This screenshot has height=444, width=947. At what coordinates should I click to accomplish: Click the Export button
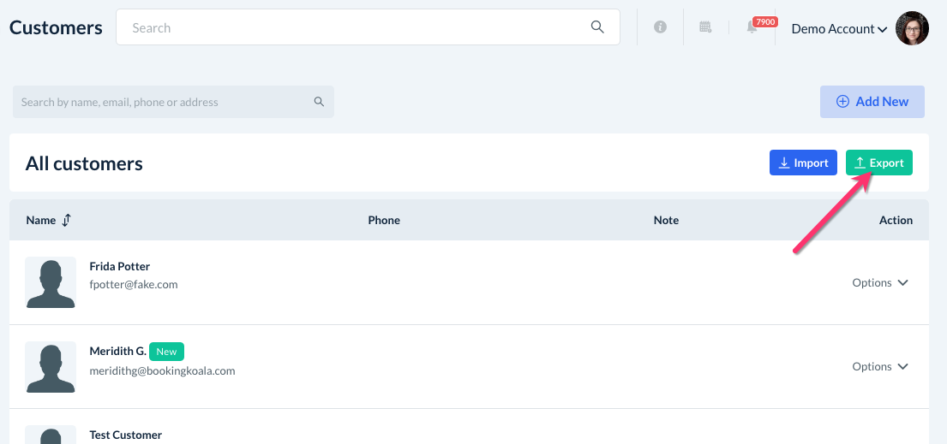pyautogui.click(x=878, y=163)
